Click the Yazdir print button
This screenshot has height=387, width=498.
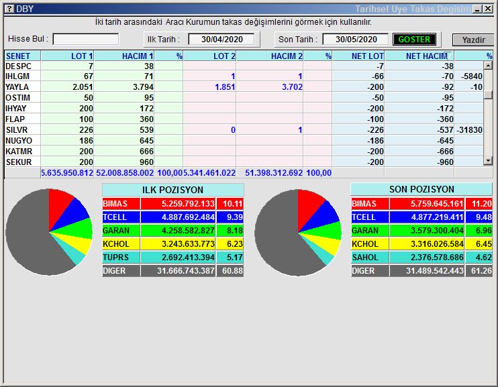coord(473,40)
